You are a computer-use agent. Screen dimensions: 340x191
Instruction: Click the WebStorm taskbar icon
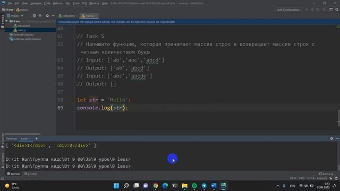(224, 186)
